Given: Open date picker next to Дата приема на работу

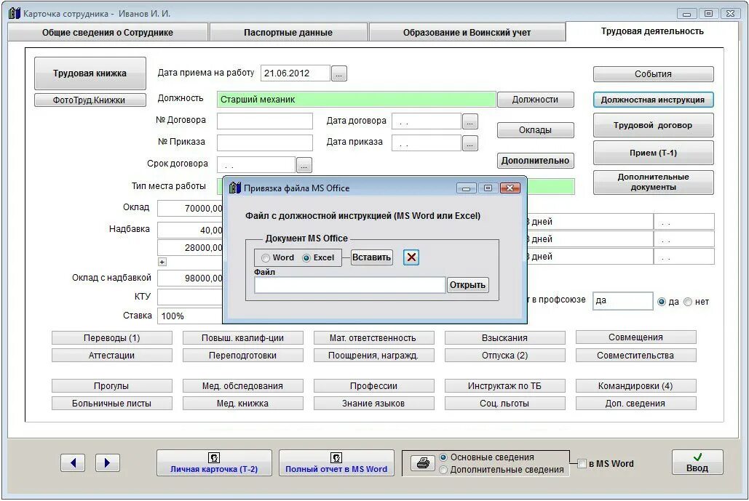Looking at the screenshot, I should [x=338, y=73].
